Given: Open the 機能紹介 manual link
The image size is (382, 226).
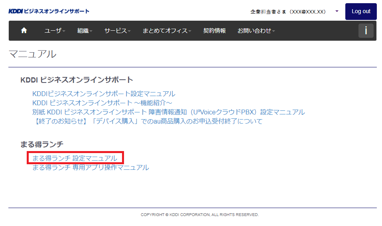Looking at the screenshot, I should coord(102,103).
